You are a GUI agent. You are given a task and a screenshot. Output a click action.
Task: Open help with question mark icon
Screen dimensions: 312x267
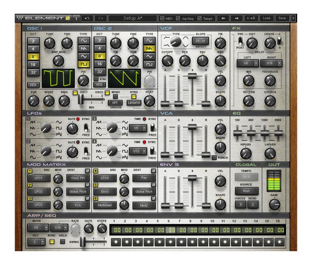coord(293,18)
